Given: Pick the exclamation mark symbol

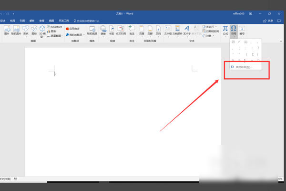Looking at the screenshot, I should [252, 48].
